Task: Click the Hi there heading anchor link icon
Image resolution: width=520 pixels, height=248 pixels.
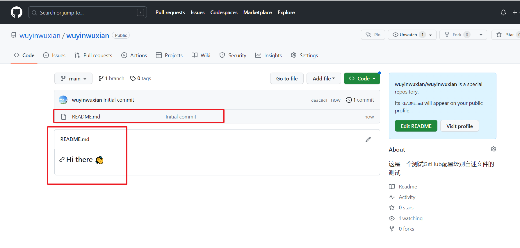Action: (62, 159)
